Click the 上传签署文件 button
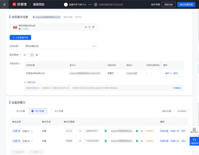This screenshot has height=155, width=199. pyautogui.click(x=20, y=38)
